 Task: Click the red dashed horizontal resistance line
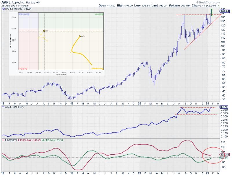tap(191, 15)
